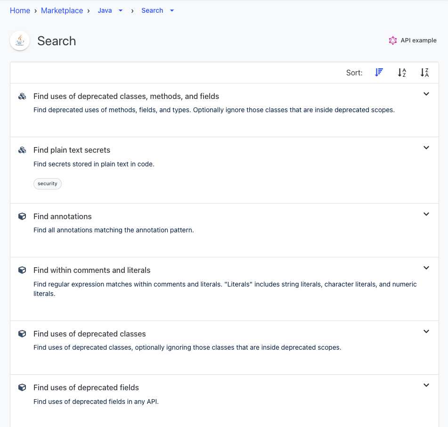Click the GraphQL API example icon
Viewport: 448px width, 427px height.
tap(393, 41)
